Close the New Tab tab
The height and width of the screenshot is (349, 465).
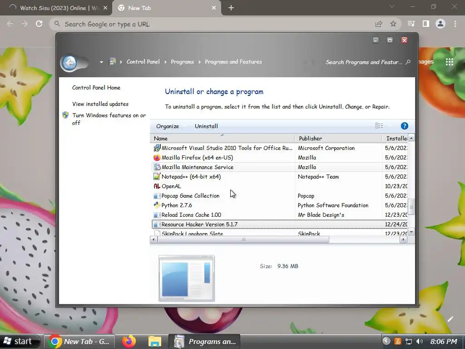(214, 8)
